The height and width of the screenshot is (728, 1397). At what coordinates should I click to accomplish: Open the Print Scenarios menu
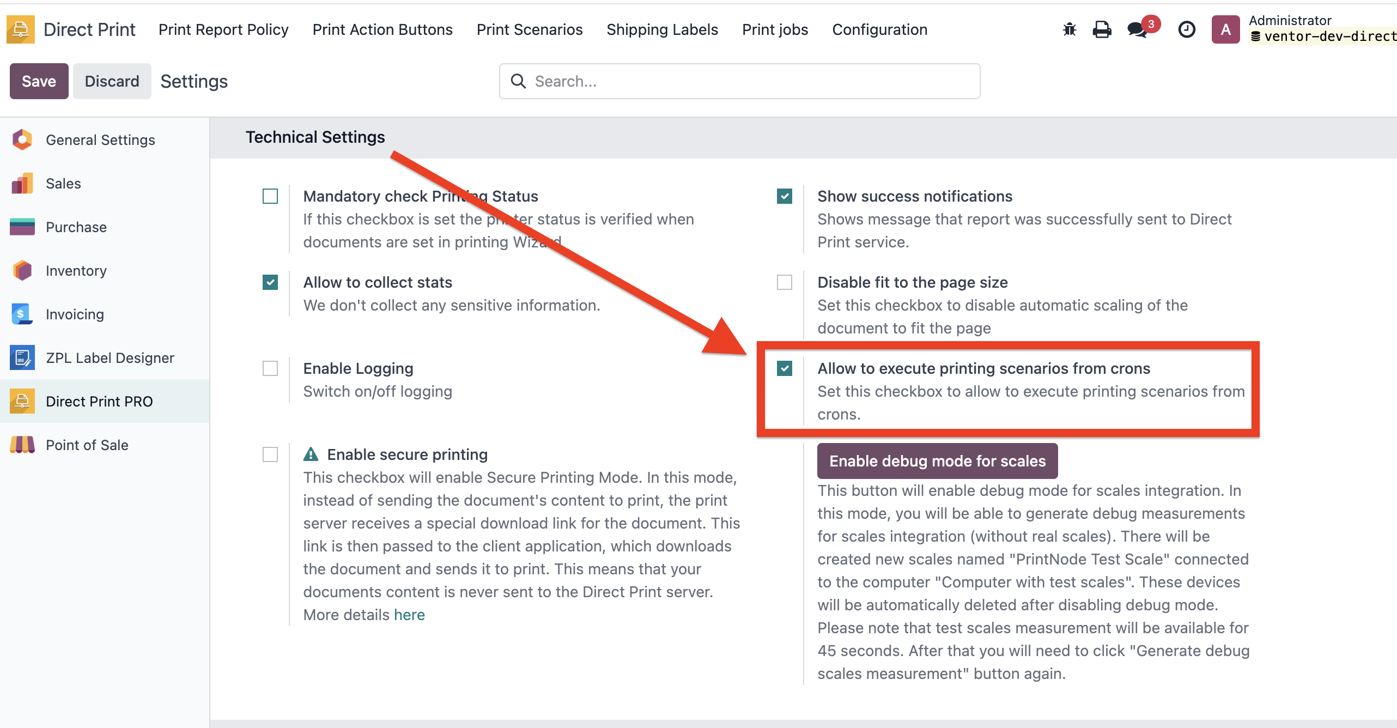pyautogui.click(x=530, y=29)
